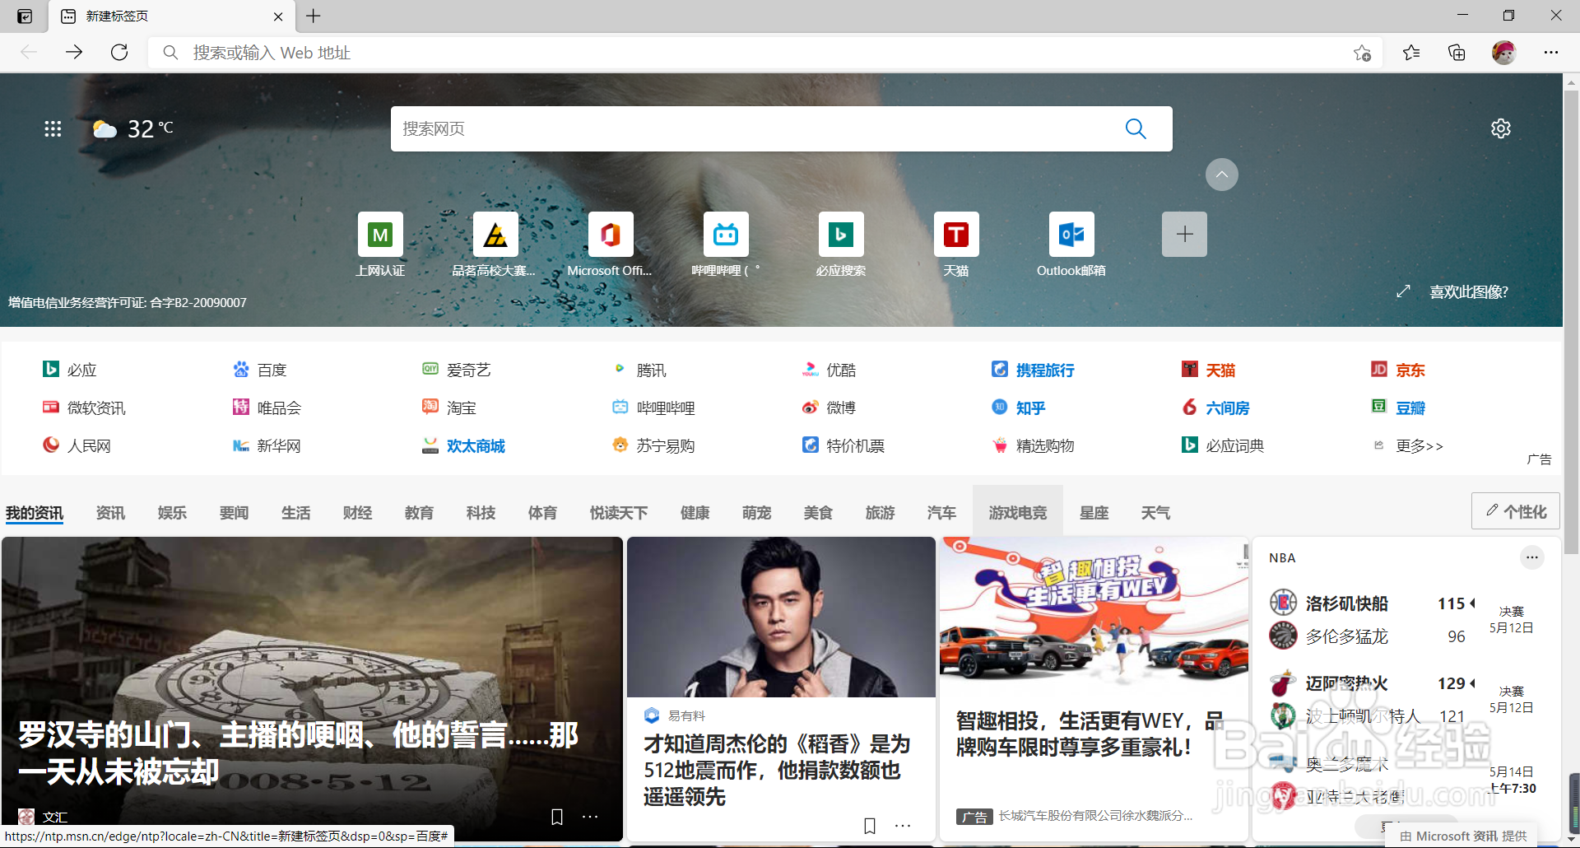Reload the page with refresh icon
This screenshot has width=1580, height=848.
[x=119, y=53]
